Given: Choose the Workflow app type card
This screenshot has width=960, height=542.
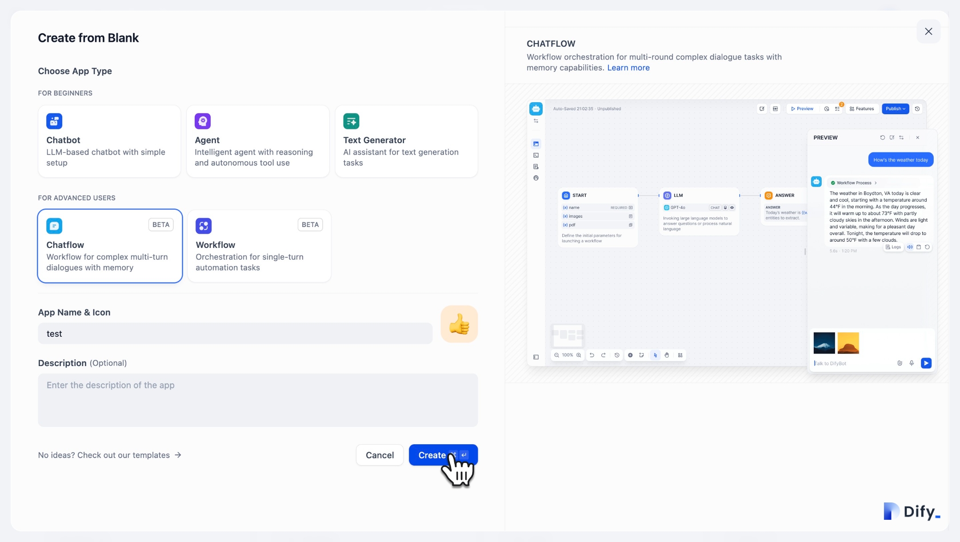Looking at the screenshot, I should click(259, 246).
